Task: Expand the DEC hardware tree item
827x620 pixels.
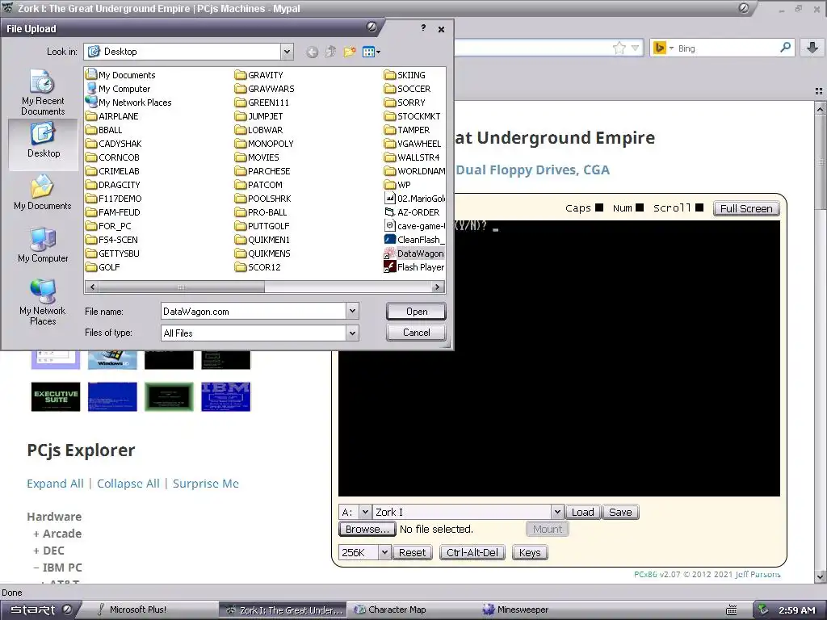Action: [x=48, y=551]
